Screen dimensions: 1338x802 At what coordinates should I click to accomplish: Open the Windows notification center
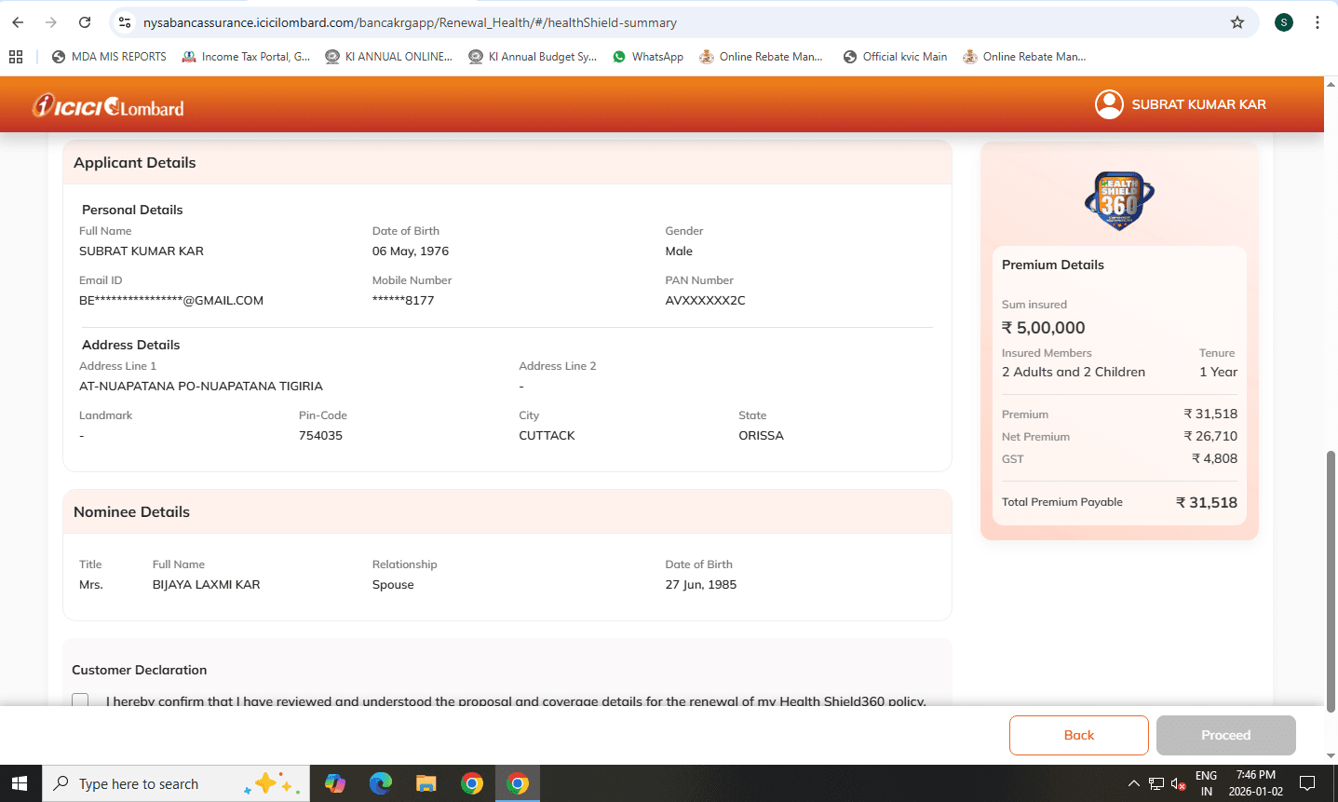tap(1307, 783)
